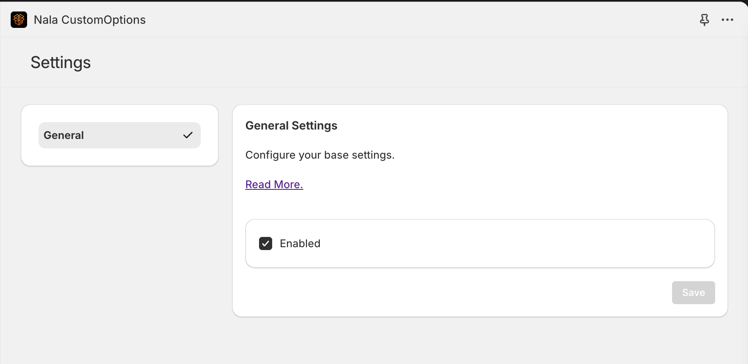Image resolution: width=748 pixels, height=364 pixels.
Task: Click the word More in the link
Action: tap(287, 184)
